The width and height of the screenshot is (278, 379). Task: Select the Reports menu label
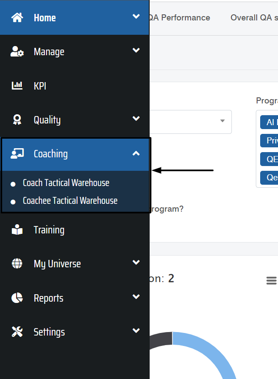coord(49,298)
